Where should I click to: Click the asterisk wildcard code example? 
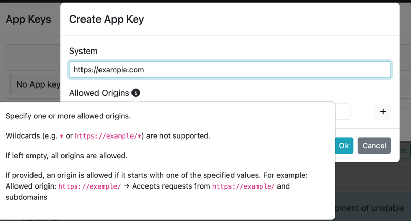tap(62, 136)
